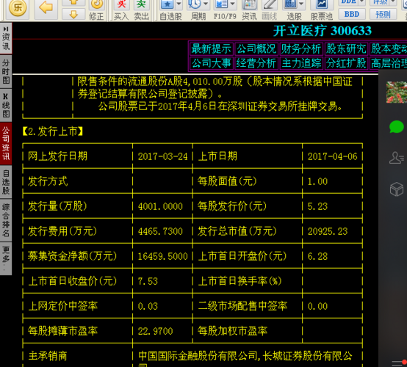407x367 pixels.
Task: Click the 每股面值(元) label
Action: 227,181
